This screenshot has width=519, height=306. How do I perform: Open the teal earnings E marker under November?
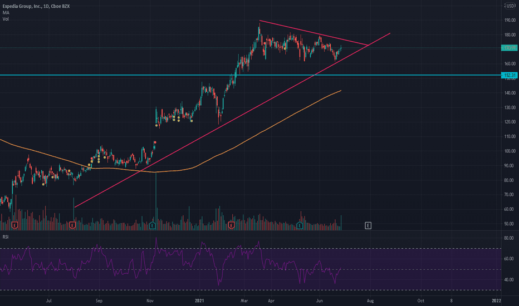pyautogui.click(x=152, y=226)
